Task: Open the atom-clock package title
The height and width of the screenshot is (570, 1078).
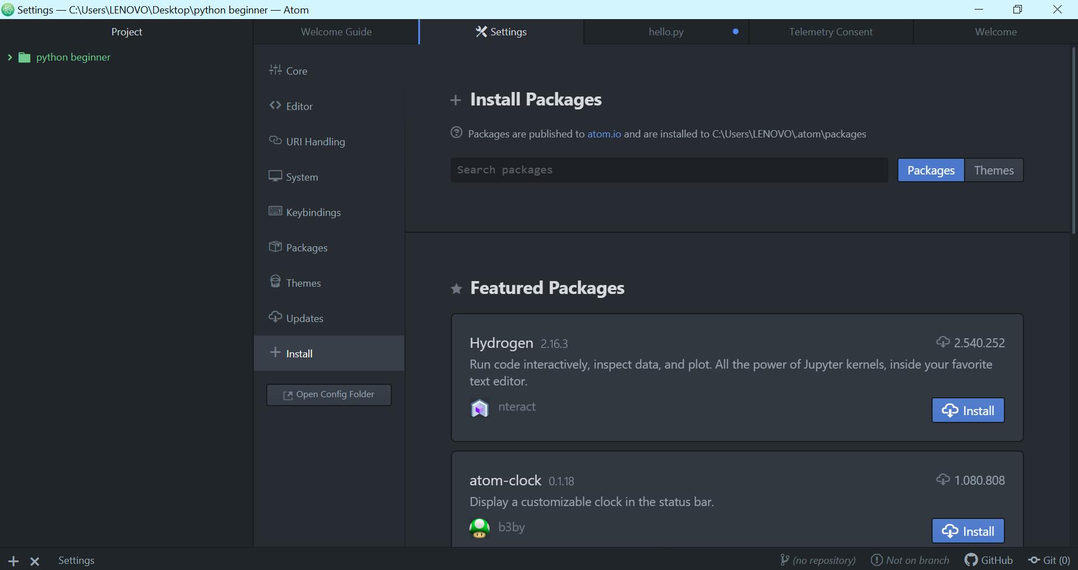Action: (x=505, y=480)
